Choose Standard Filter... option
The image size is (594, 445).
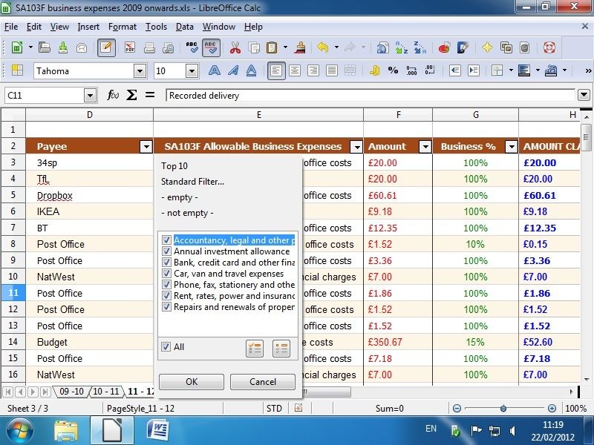(x=192, y=182)
